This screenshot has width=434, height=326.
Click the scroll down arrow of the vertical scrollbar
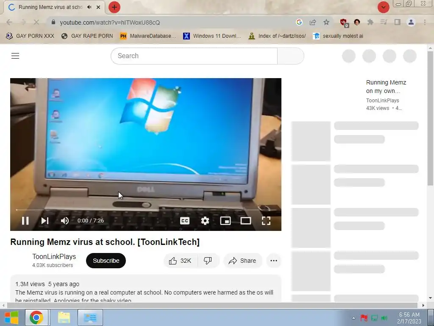430,298
